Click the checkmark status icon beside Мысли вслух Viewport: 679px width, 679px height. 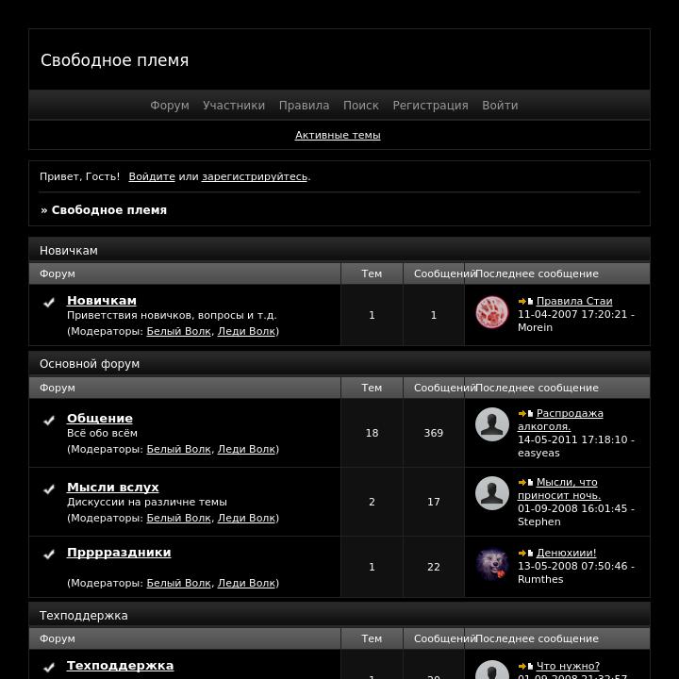[x=49, y=489]
